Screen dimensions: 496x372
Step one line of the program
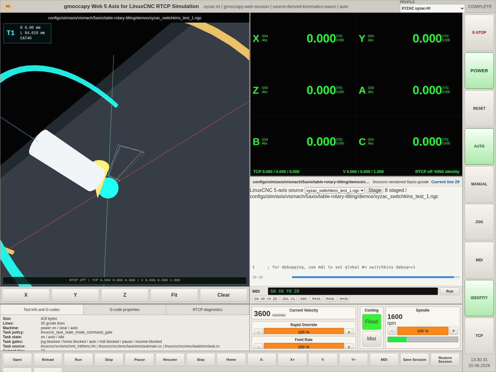pos(201,360)
